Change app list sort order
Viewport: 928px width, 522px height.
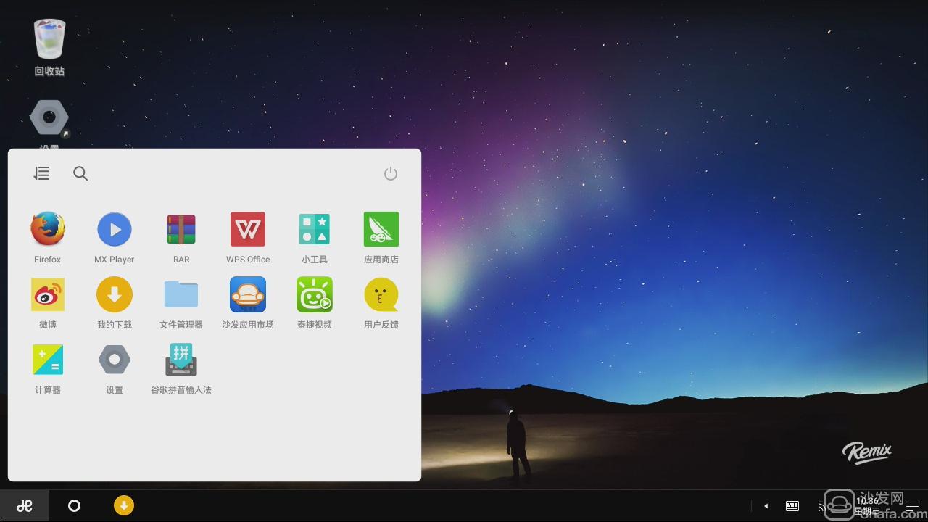[41, 173]
